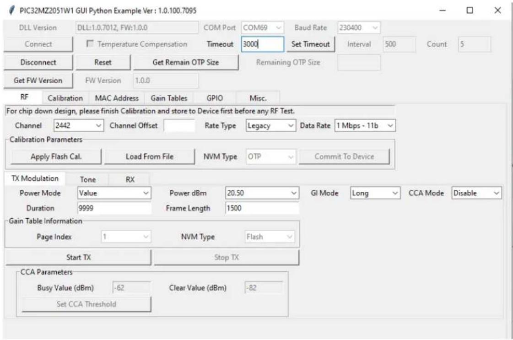
Task: Open the Page Index dropdown
Action: coord(126,237)
